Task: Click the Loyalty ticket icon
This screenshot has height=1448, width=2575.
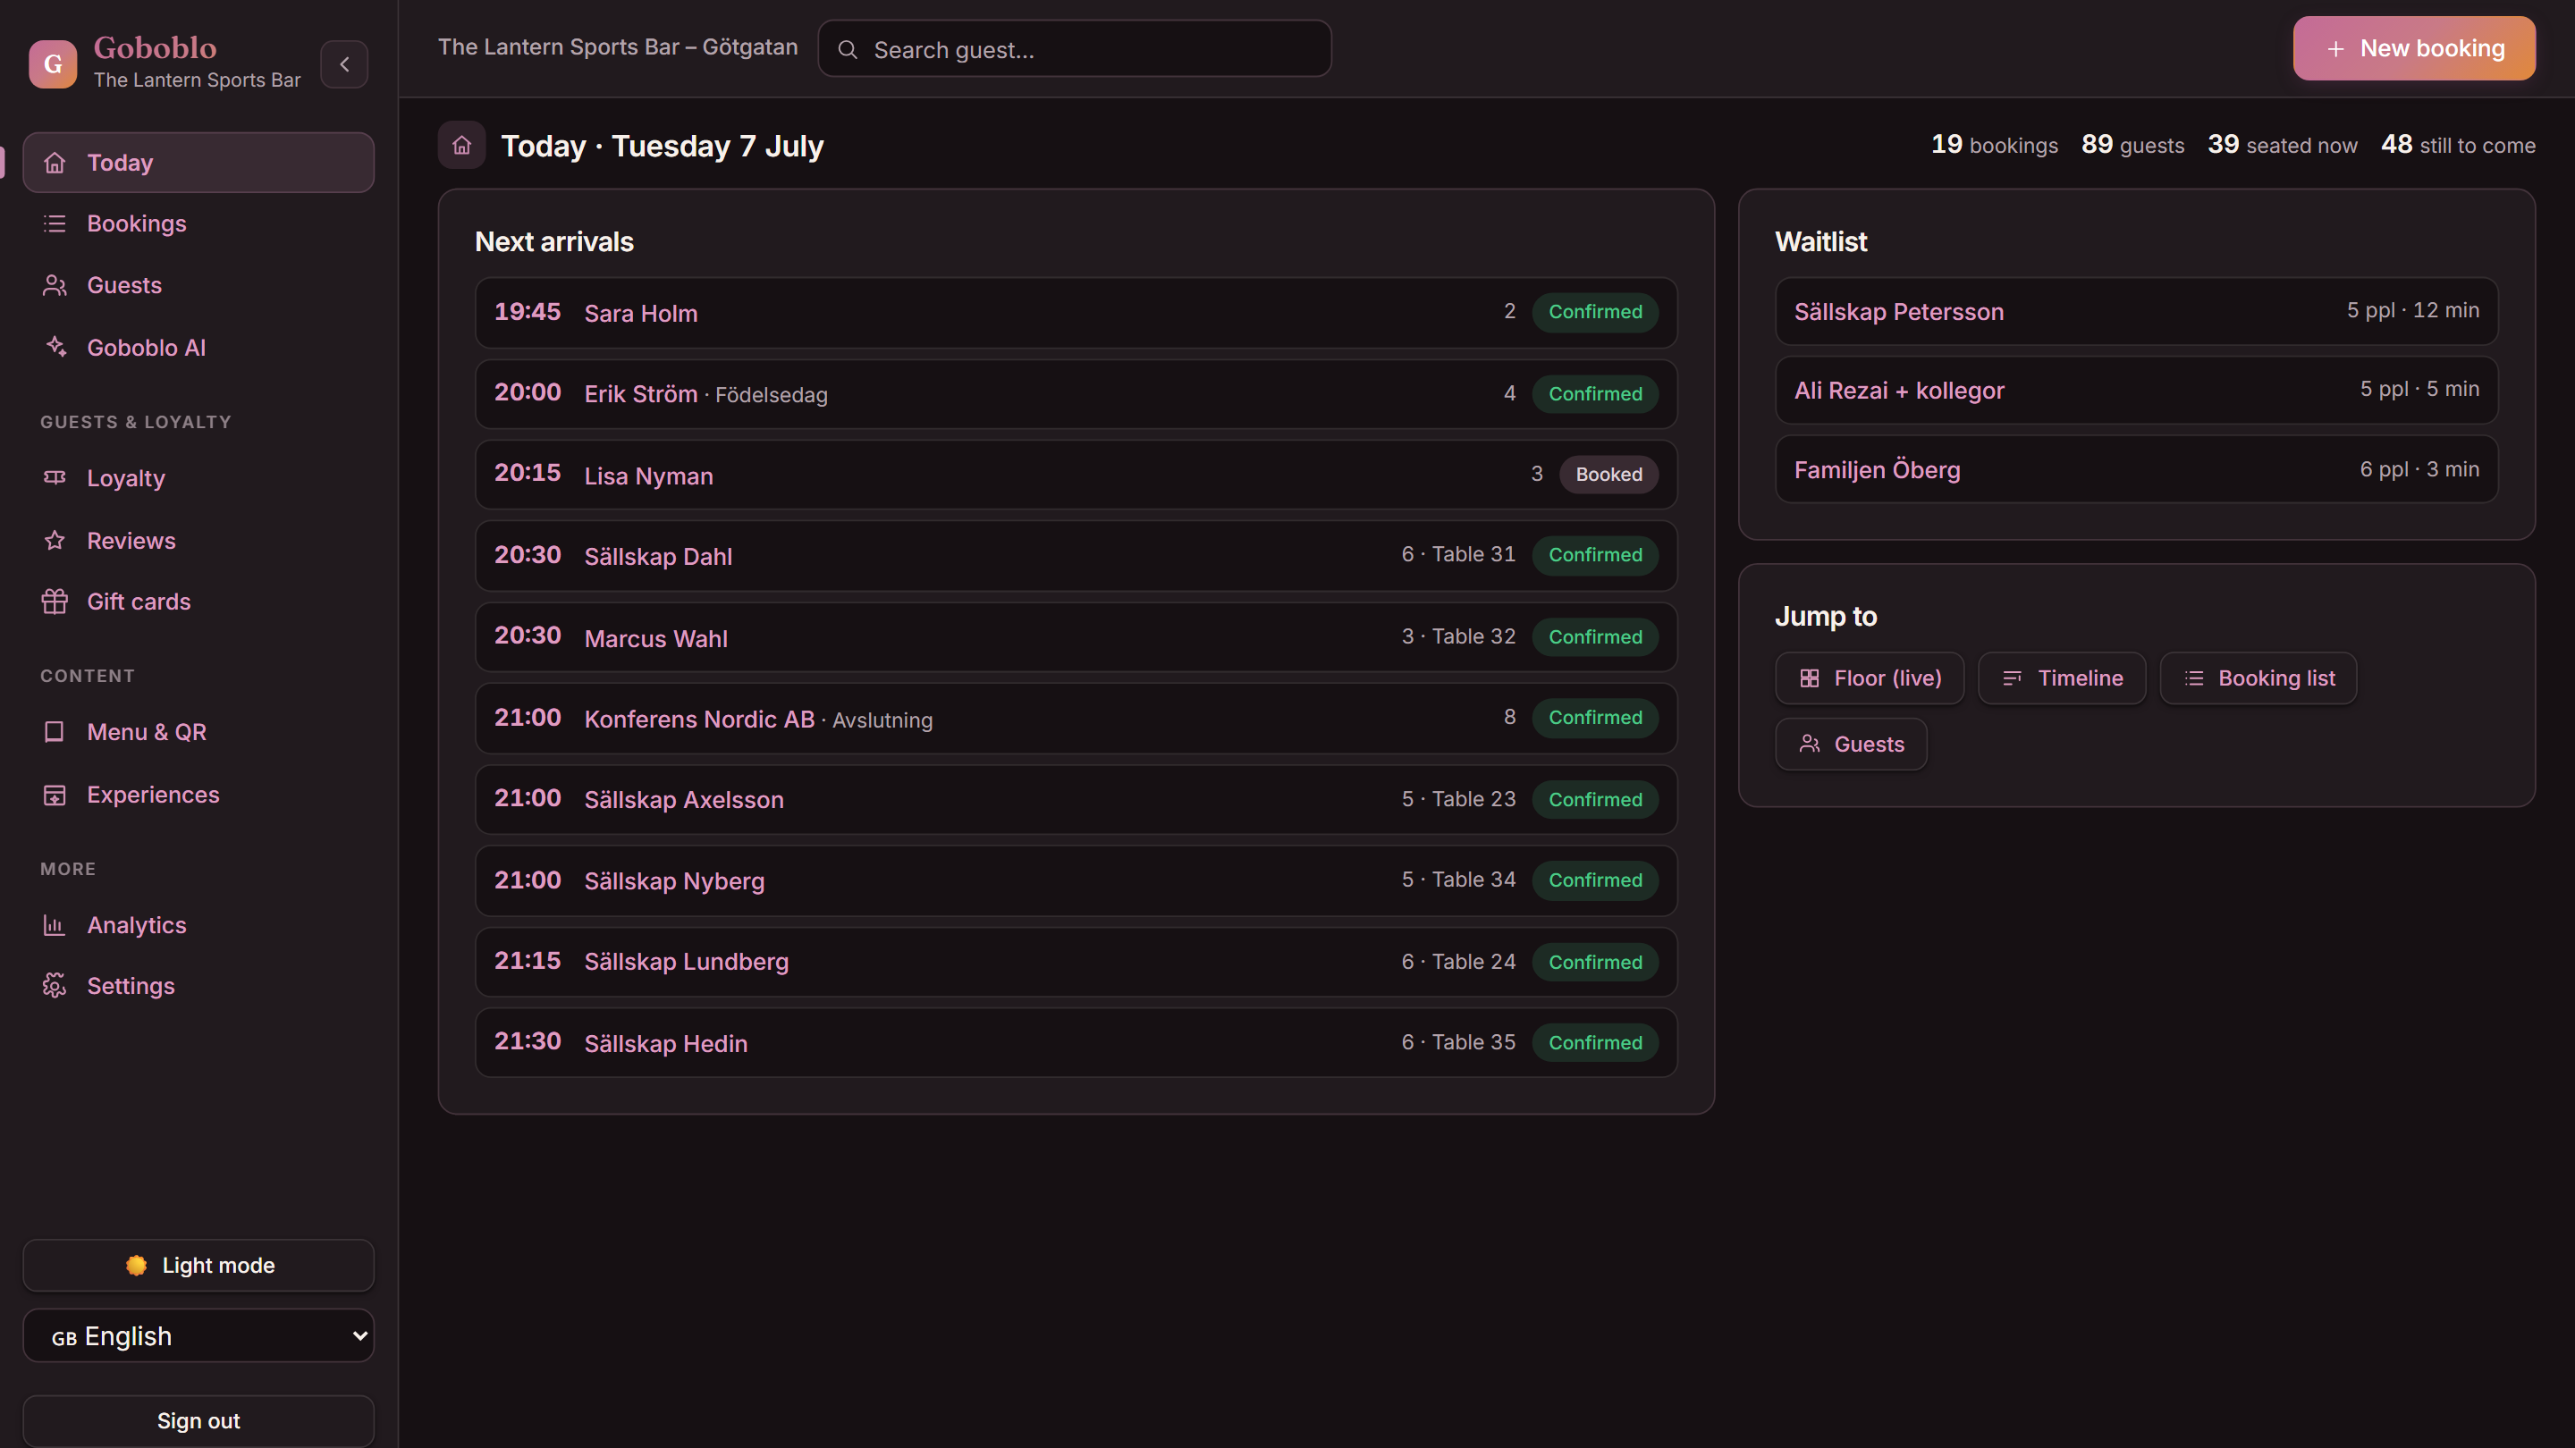Action: (x=55, y=477)
